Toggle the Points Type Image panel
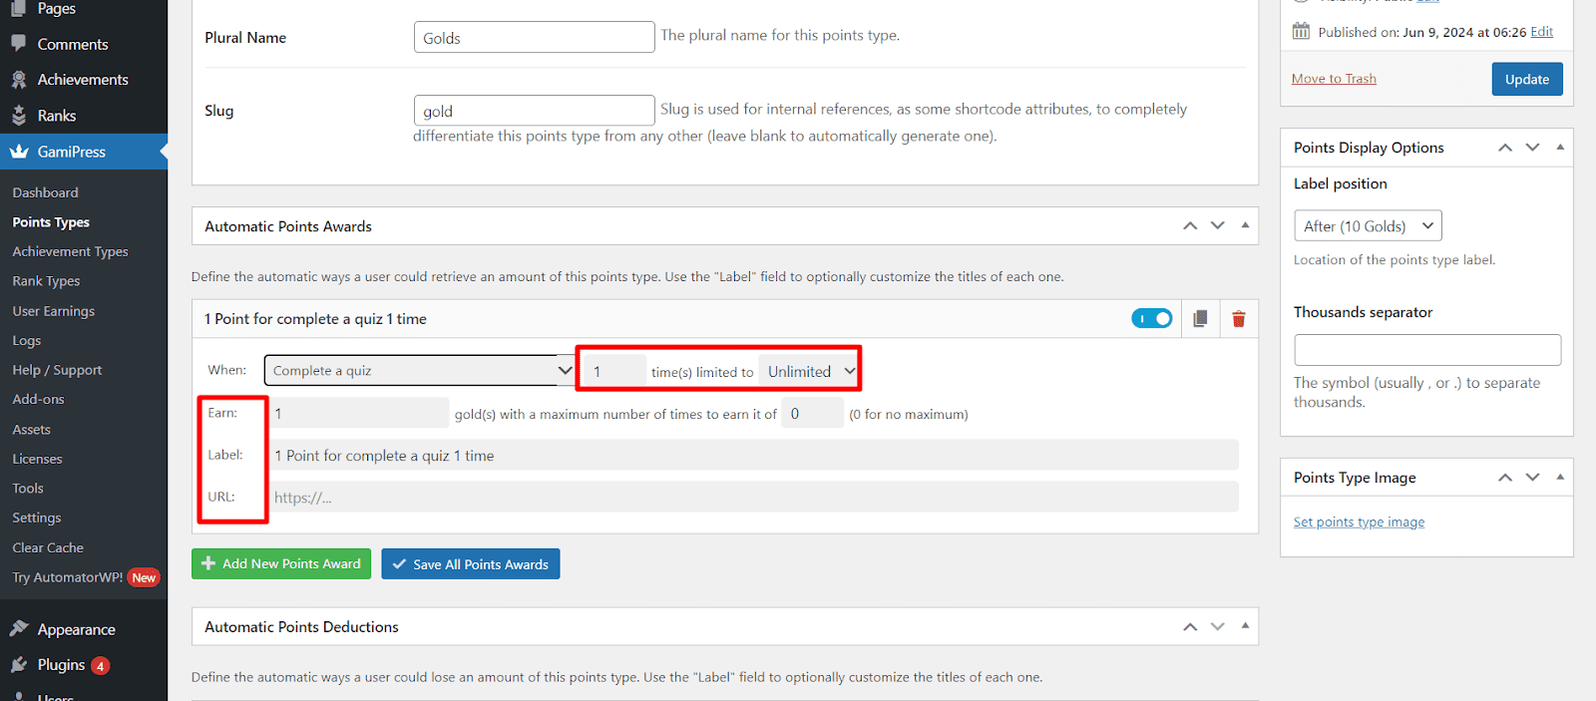 (1560, 478)
